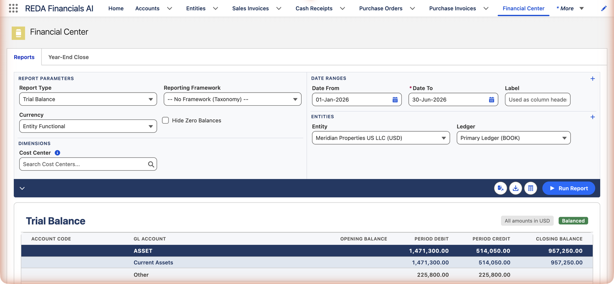Image resolution: width=614 pixels, height=284 pixels.
Task: Expand the Accounts nav menu chevron
Action: point(170,8)
